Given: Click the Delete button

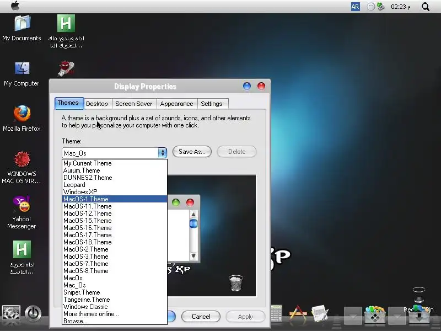Looking at the screenshot, I should pos(236,152).
